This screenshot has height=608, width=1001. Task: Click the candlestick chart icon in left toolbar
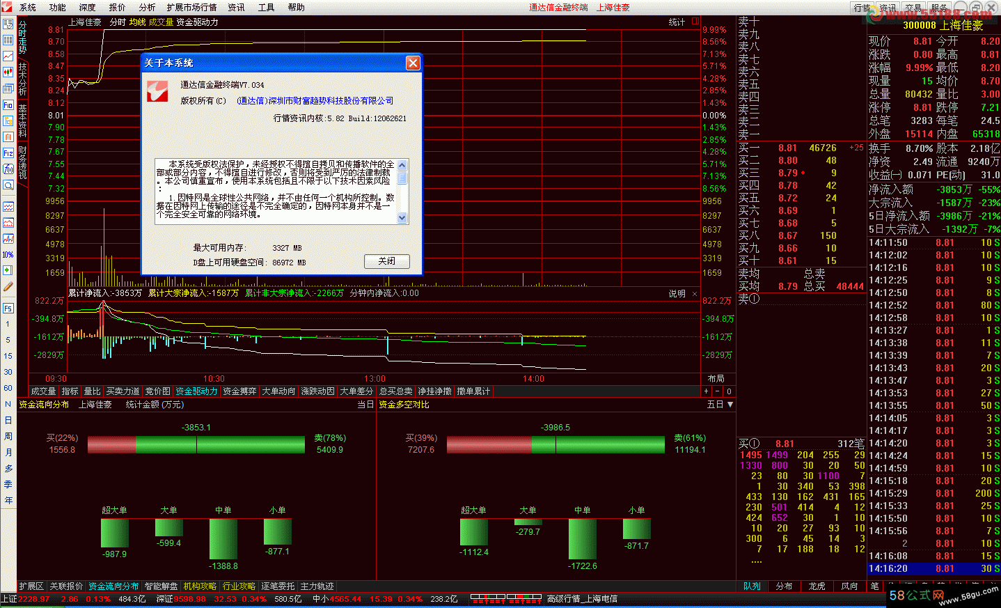point(8,72)
